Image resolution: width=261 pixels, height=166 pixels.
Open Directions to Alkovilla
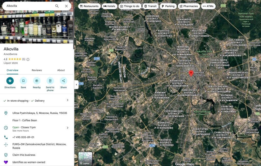coord(10,81)
